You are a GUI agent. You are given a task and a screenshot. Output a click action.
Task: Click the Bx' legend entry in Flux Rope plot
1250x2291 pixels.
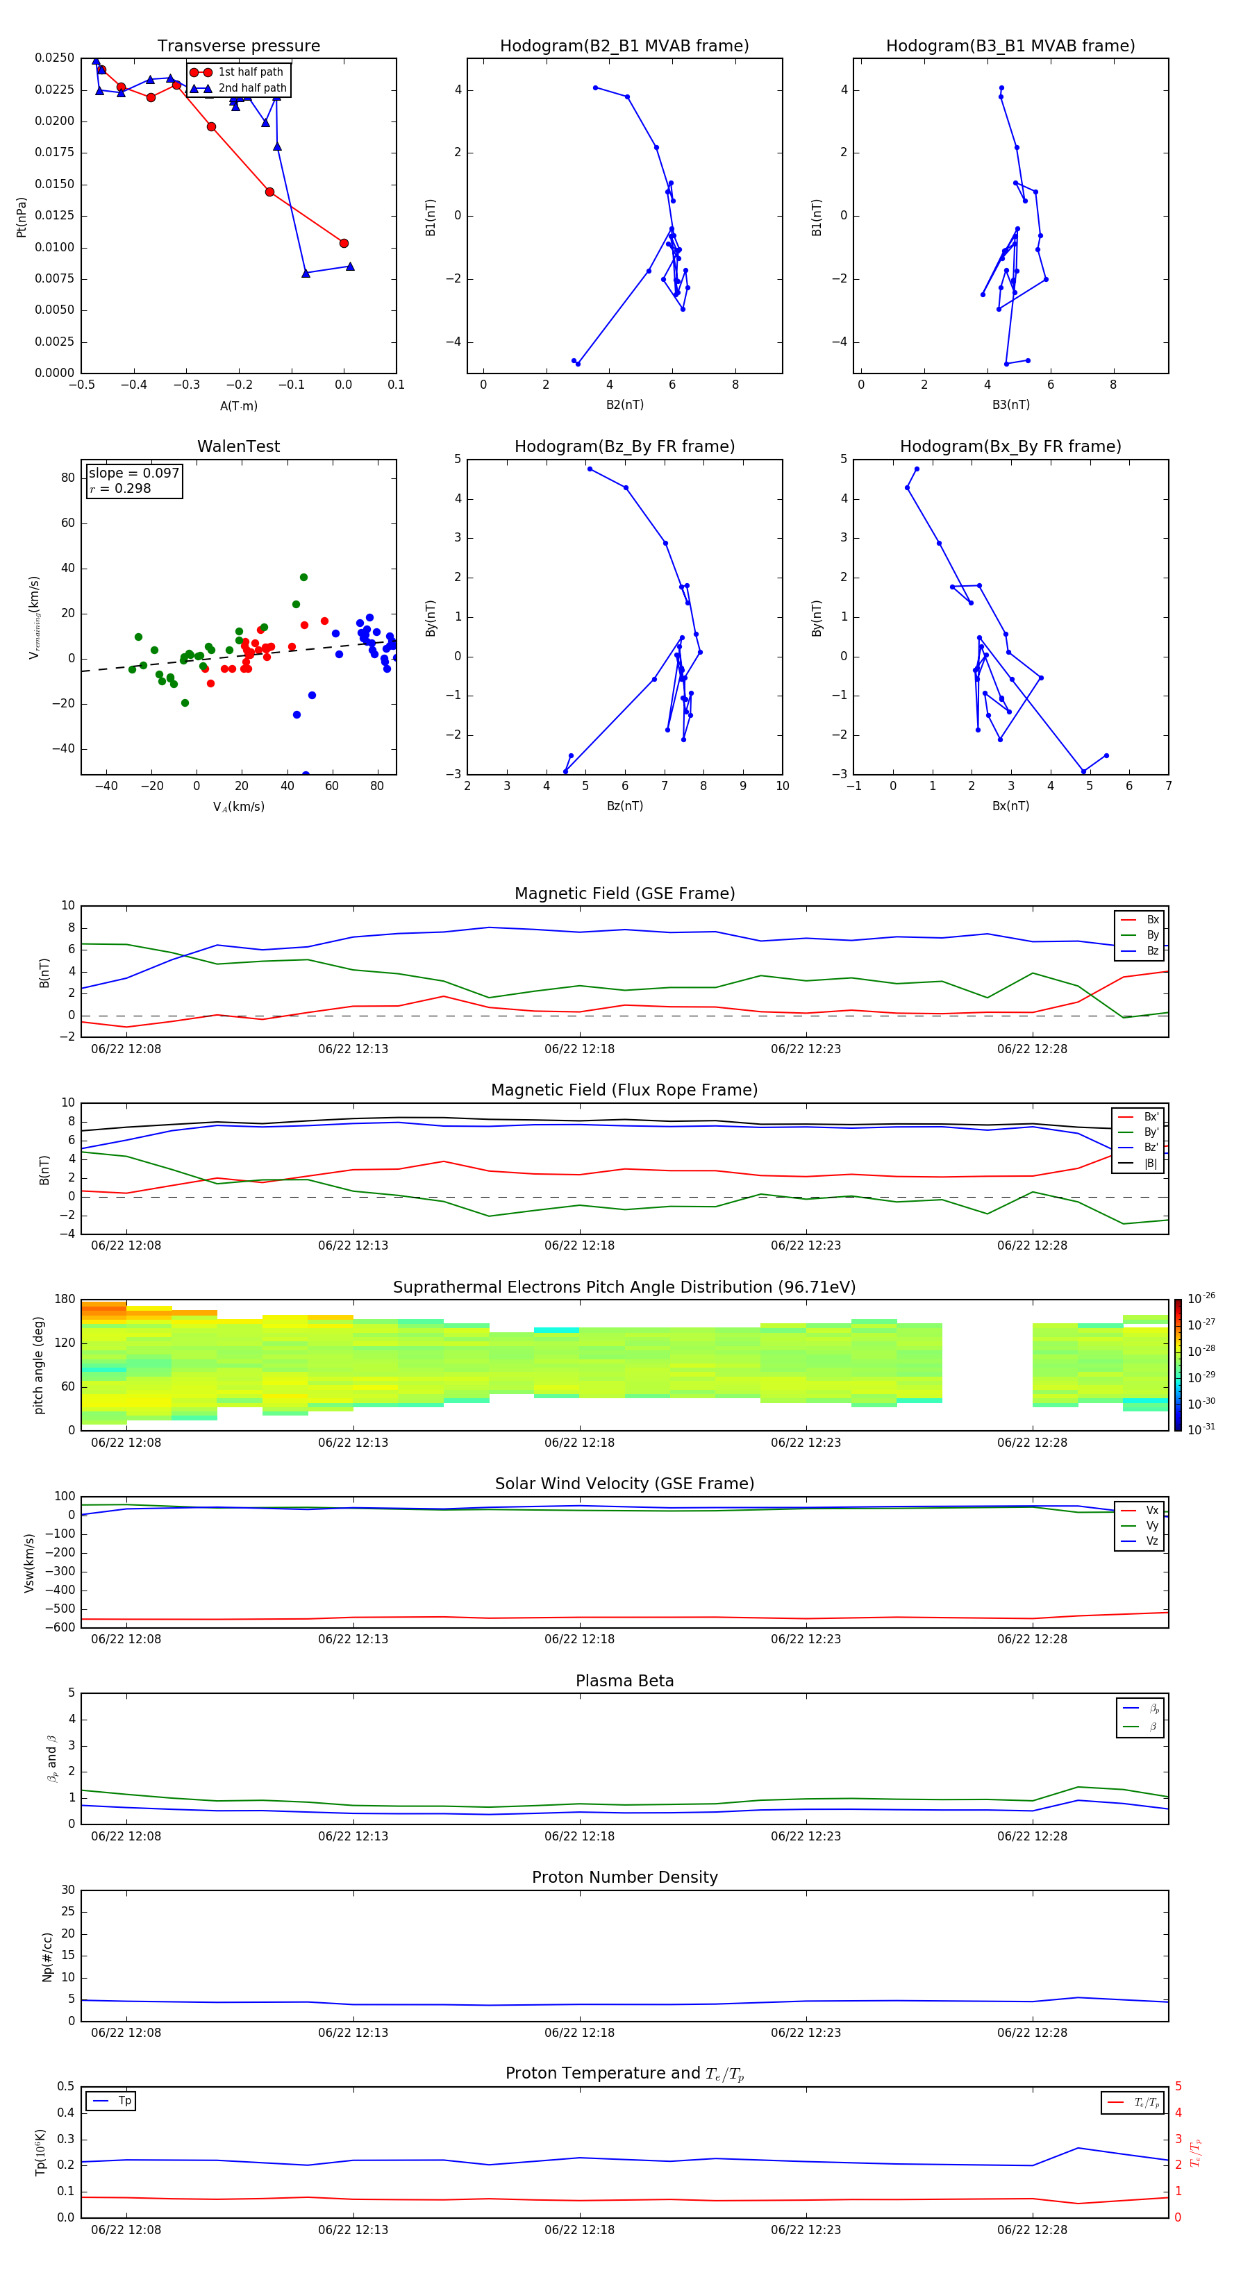1138,1117
